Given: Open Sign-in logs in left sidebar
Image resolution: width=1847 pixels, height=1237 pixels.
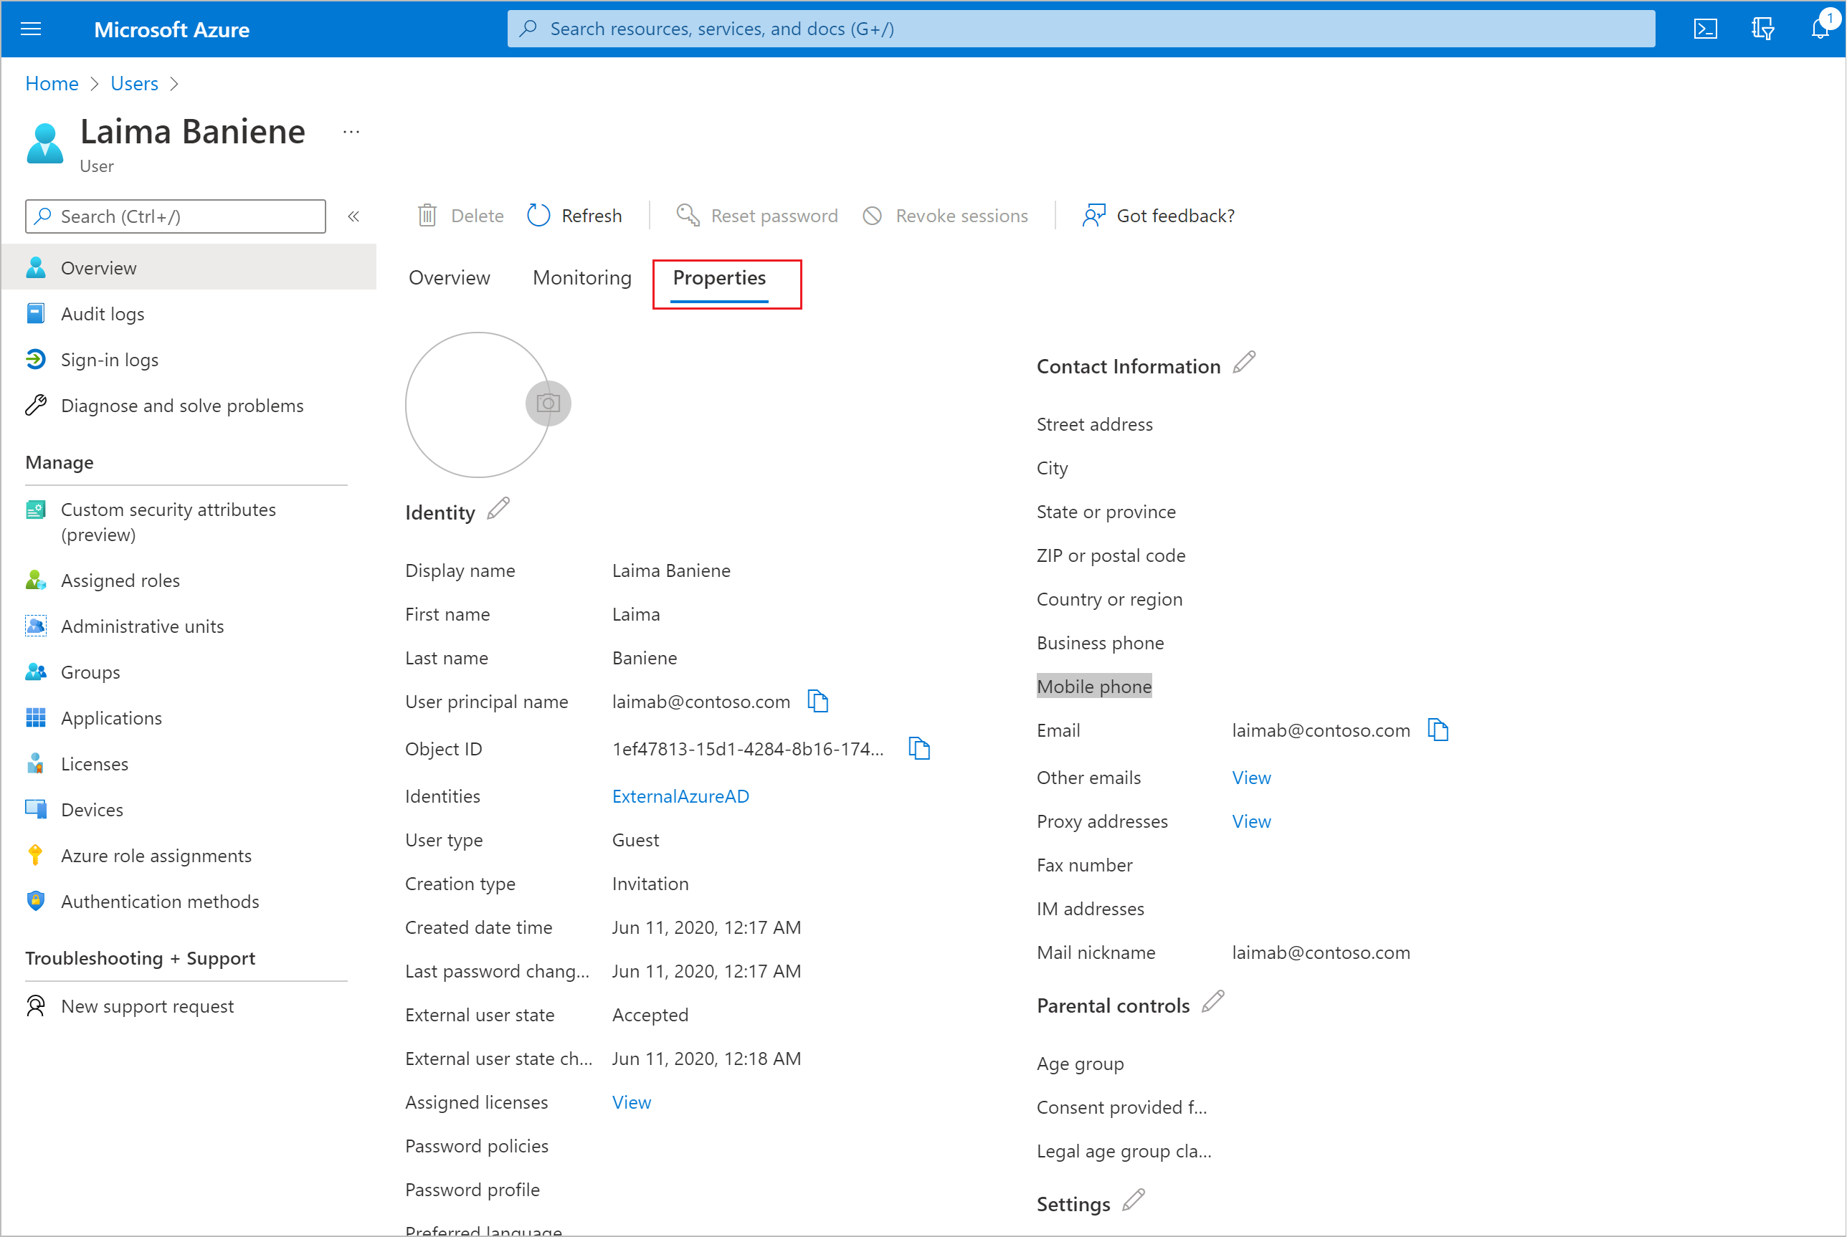Looking at the screenshot, I should [108, 359].
